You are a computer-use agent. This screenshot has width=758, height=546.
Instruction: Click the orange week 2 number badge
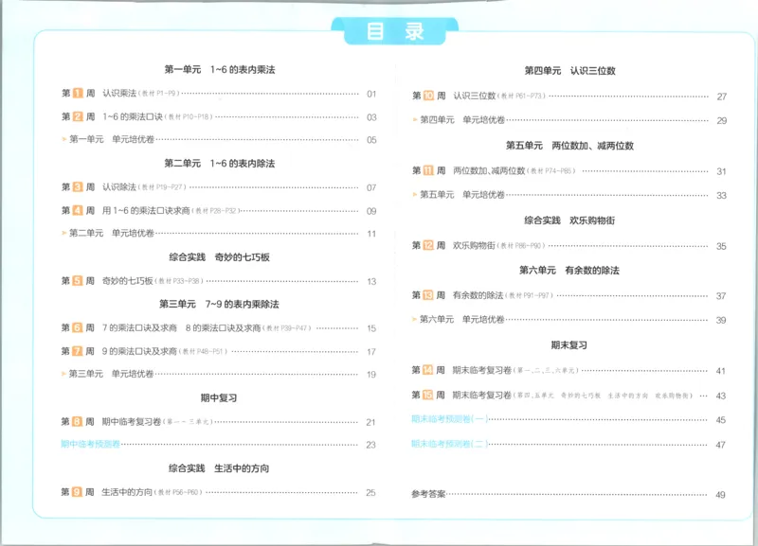pos(78,116)
